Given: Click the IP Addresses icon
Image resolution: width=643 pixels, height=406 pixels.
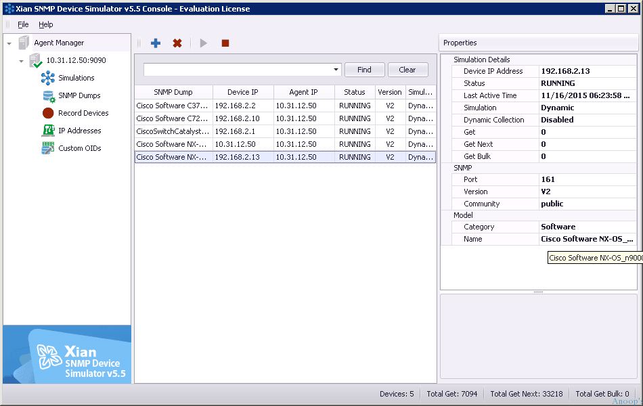Looking at the screenshot, I should pos(48,131).
